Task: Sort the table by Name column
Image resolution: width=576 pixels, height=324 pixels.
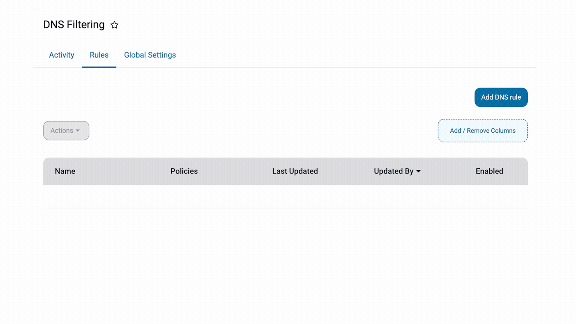Action: [65, 171]
